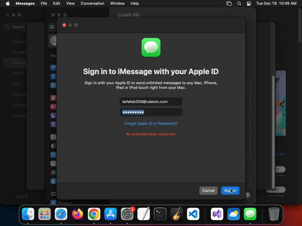The image size is (302, 226).
Task: Open Launchpad from the Dock
Action: pyautogui.click(x=45, y=214)
